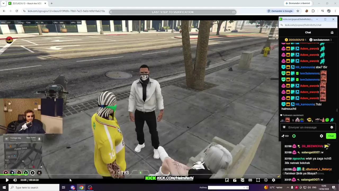This screenshot has width=339, height=191.
Task: Open Google Chrome from the taskbar
Action: (x=81, y=188)
